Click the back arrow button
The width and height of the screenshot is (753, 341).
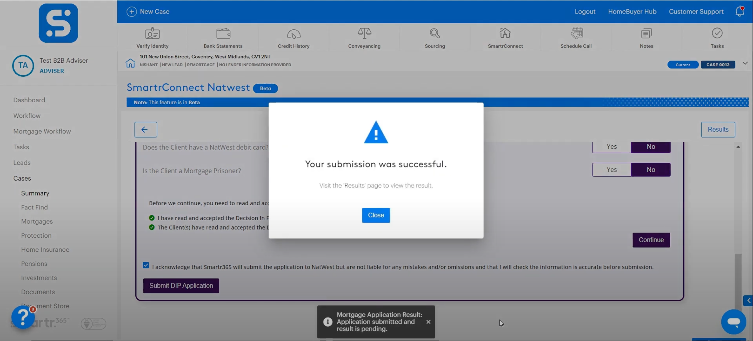(146, 130)
